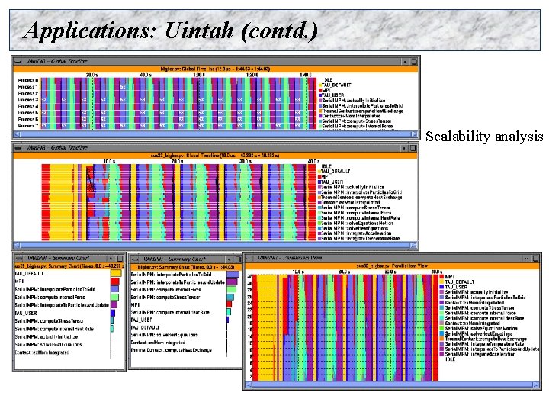The width and height of the screenshot is (549, 412).
Task: Click left scroll arrow in bigbar.pv Global Timeline
Action: (x=17, y=134)
